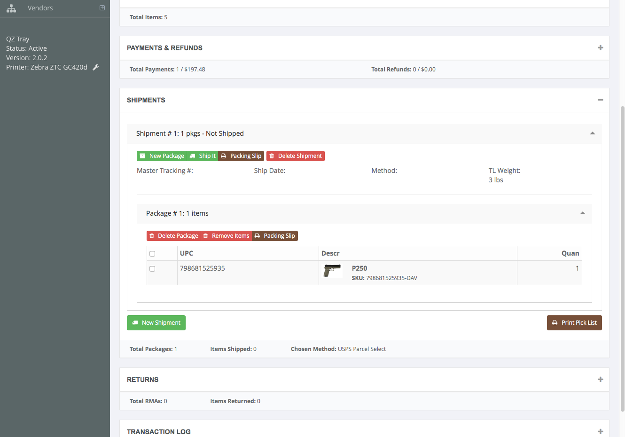Click the wrench icon next to the printer name
Screen dimensions: 625x437
(96, 67)
